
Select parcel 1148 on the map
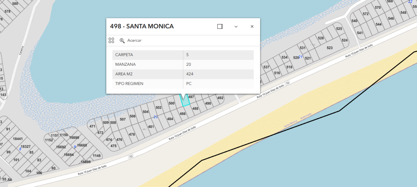[97, 156]
